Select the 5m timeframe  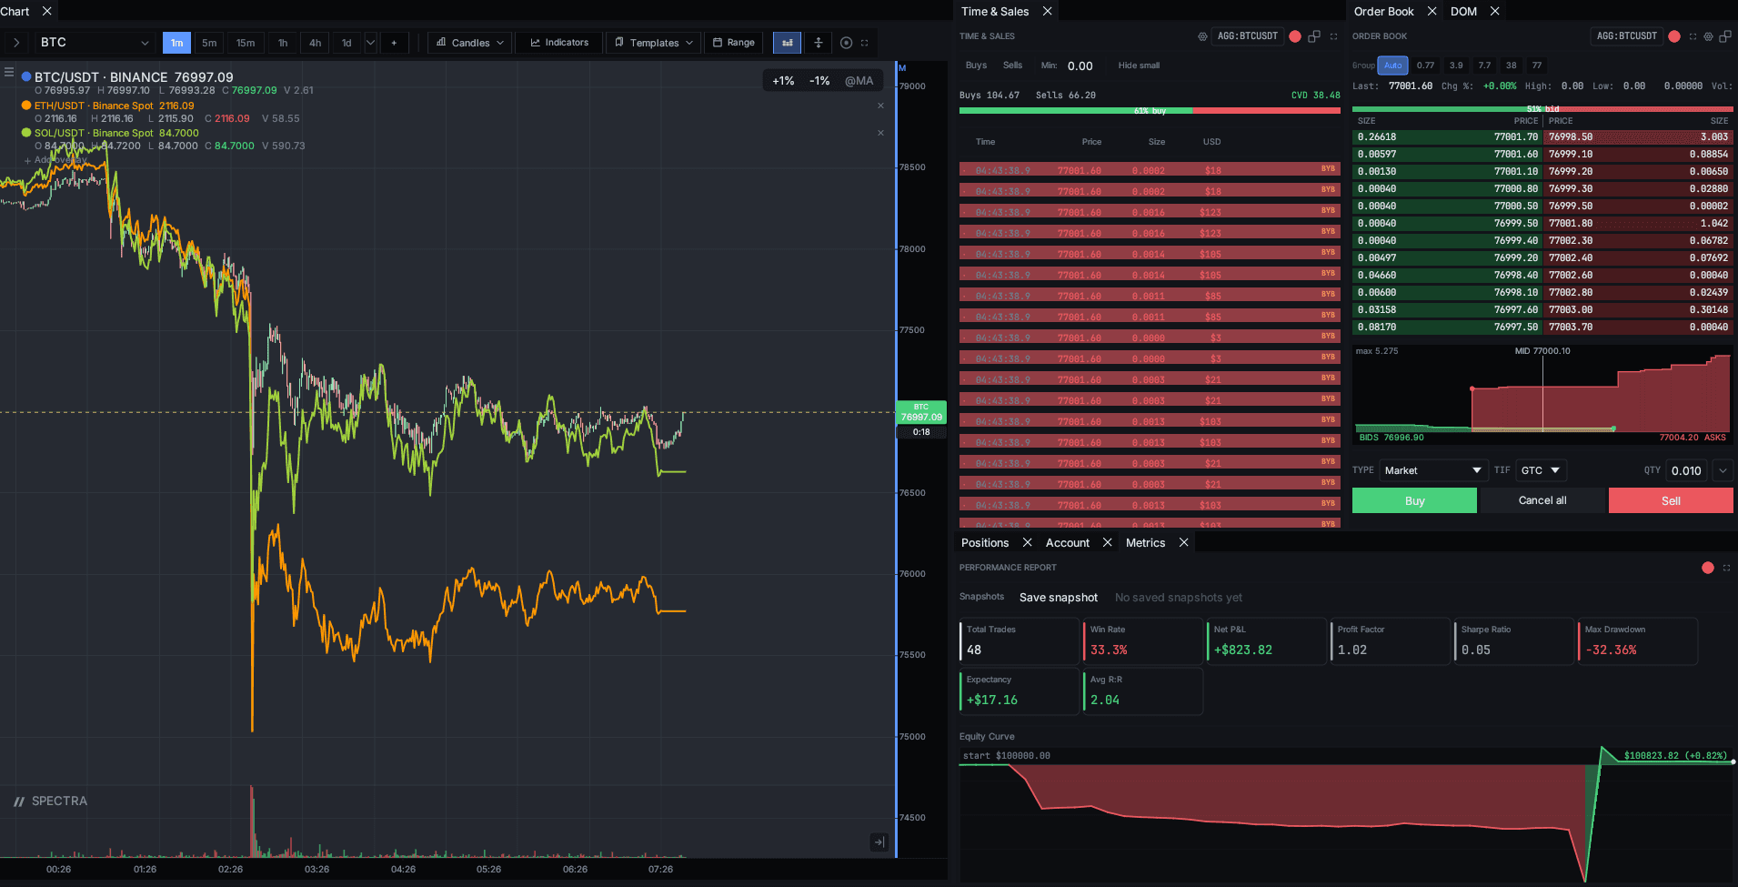[209, 43]
